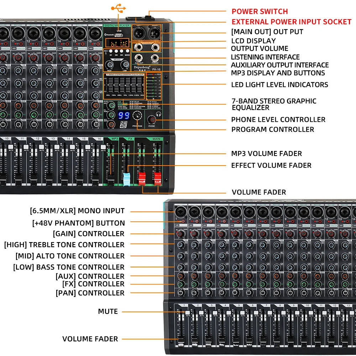356x356 pixels.
Task: Click the headphone icon above the PHONE knob
Action: click(159, 115)
